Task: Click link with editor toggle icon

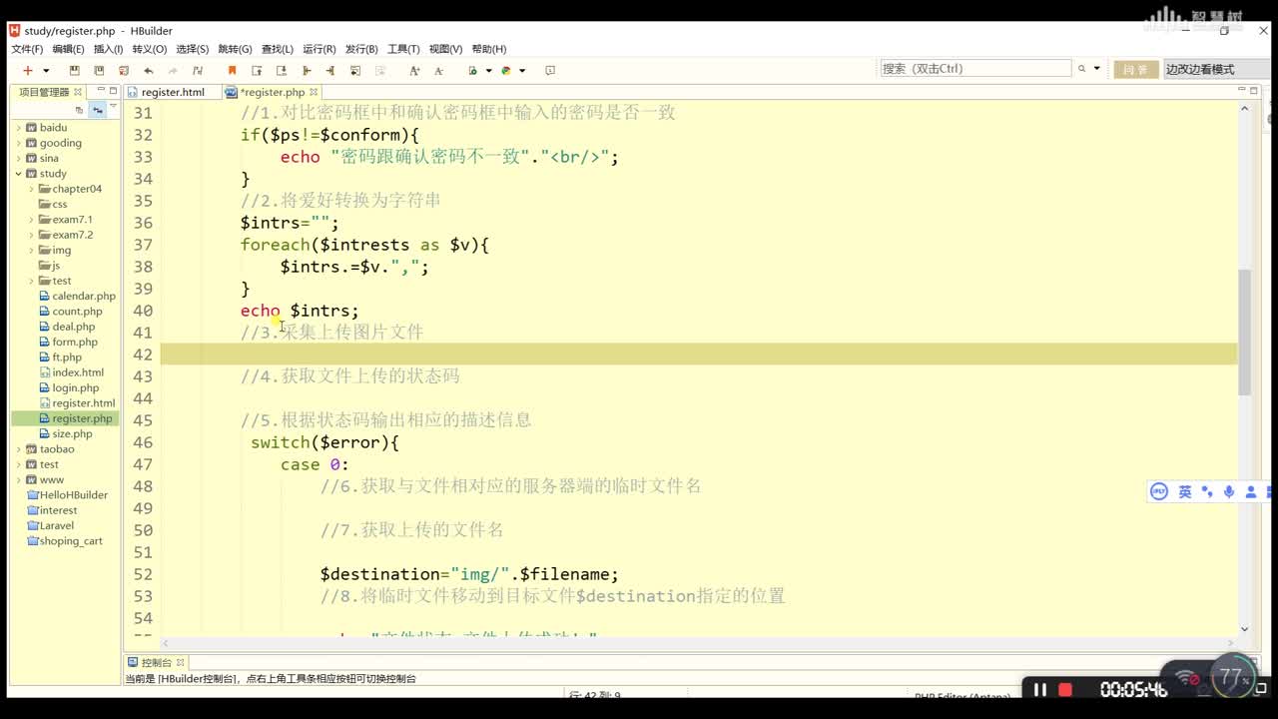Action: click(x=98, y=110)
